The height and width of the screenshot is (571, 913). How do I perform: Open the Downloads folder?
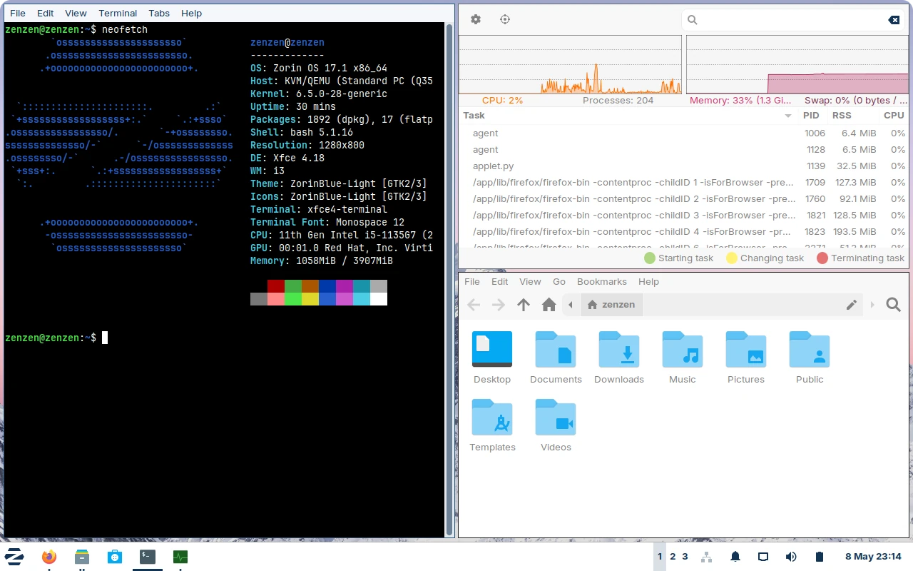619,358
